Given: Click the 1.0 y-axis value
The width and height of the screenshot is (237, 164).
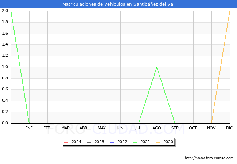Looking at the screenshot, I should (5, 67).
